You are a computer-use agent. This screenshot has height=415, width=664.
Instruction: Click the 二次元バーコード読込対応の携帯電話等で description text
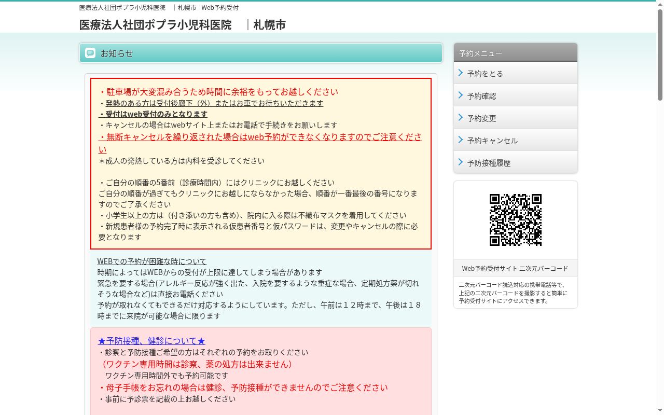[x=513, y=293]
